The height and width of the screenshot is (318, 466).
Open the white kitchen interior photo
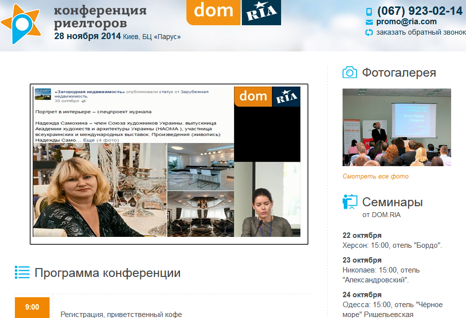tap(201, 167)
